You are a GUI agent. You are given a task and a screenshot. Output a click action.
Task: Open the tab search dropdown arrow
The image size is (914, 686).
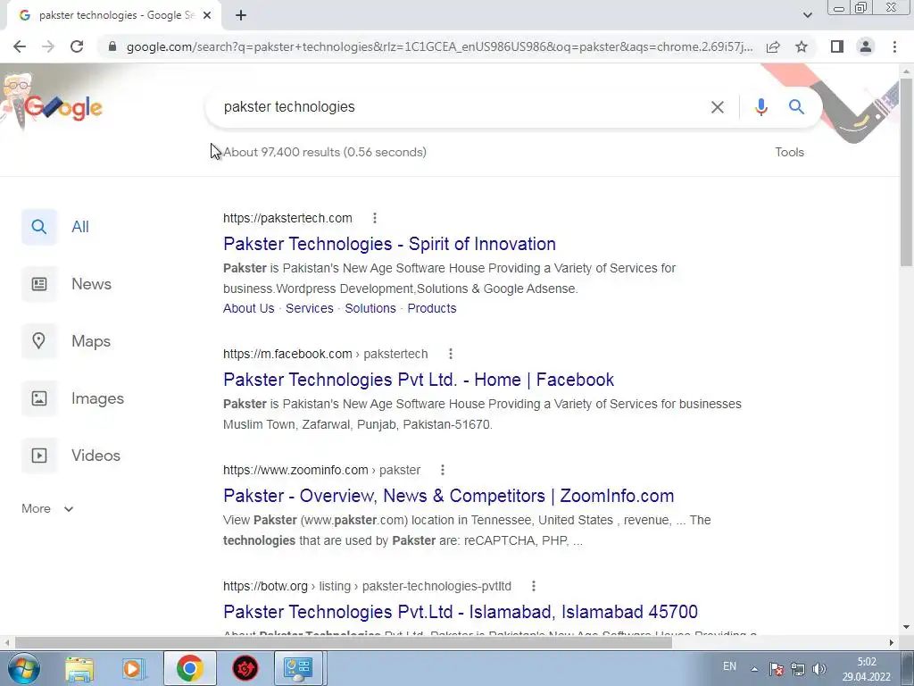click(807, 15)
